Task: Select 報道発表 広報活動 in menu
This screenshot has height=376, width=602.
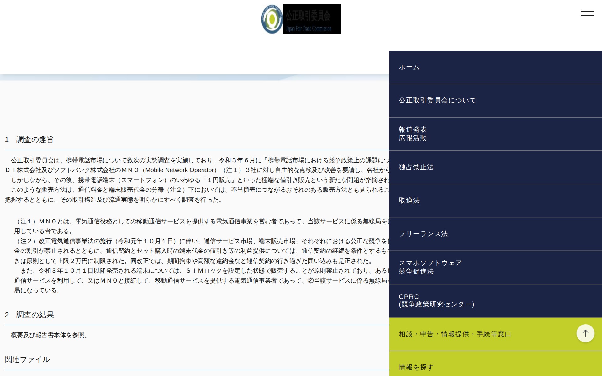Action: pos(413,134)
